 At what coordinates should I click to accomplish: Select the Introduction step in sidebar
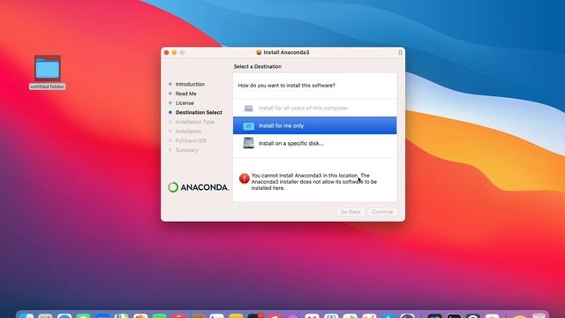coord(190,84)
